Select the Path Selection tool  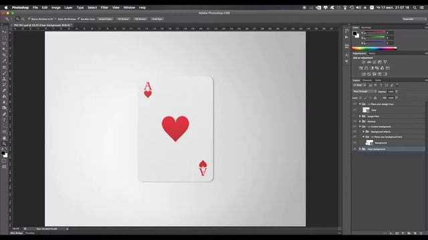(x=4, y=126)
